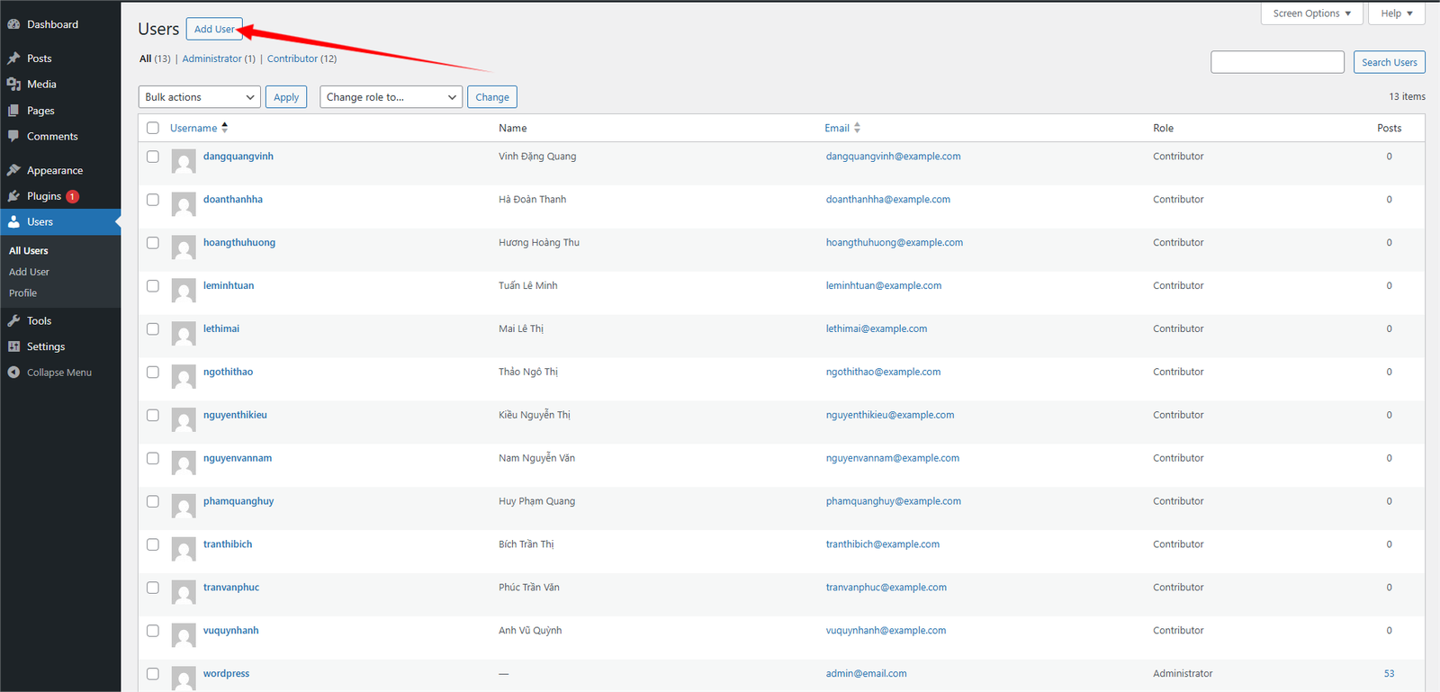
Task: Click the Posts pushpin icon
Action: pyautogui.click(x=13, y=58)
